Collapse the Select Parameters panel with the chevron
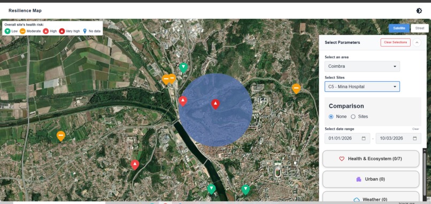431x204 pixels. (x=417, y=43)
